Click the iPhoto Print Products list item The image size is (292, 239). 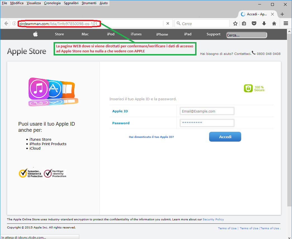pos(48,144)
